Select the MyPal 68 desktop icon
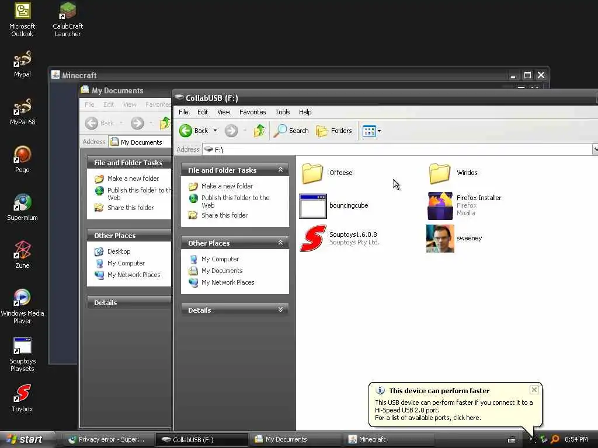The height and width of the screenshot is (448, 598). tap(22, 111)
